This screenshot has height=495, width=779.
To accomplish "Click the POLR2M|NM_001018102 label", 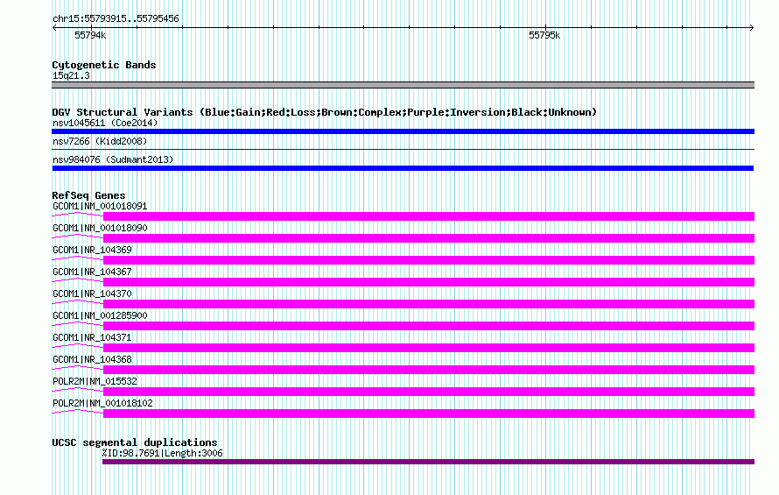I will 102,403.
